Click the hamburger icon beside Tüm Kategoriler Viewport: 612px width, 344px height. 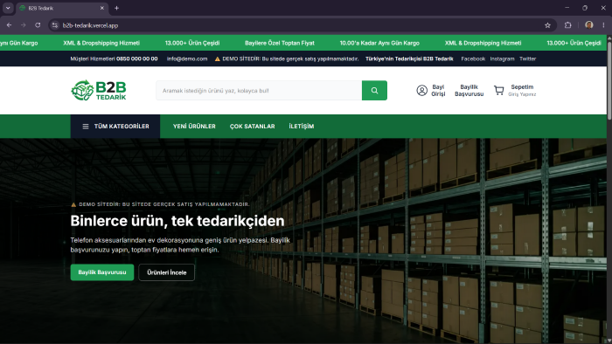tap(86, 127)
